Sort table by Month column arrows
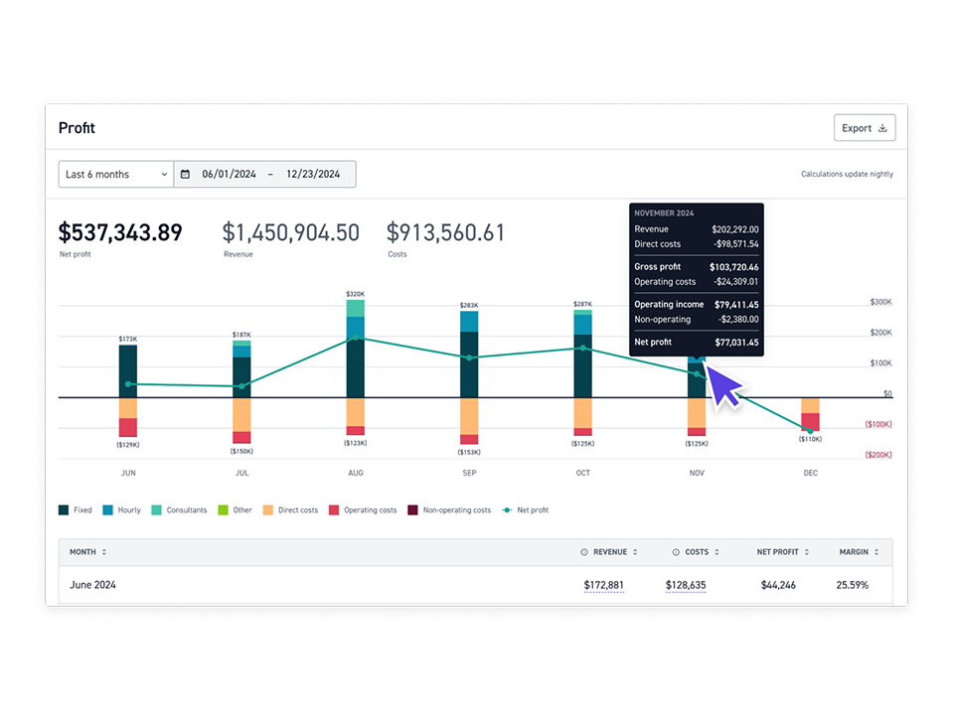Image resolution: width=954 pixels, height=715 pixels. pyautogui.click(x=104, y=552)
